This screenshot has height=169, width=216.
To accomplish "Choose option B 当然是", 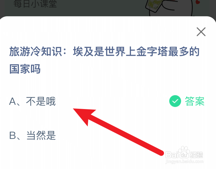I will [x=32, y=135].
